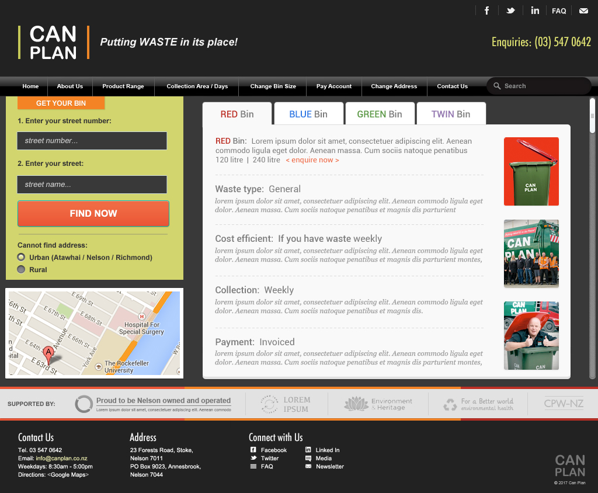
Task: Open the envelope mail icon in the header
Action: point(583,11)
